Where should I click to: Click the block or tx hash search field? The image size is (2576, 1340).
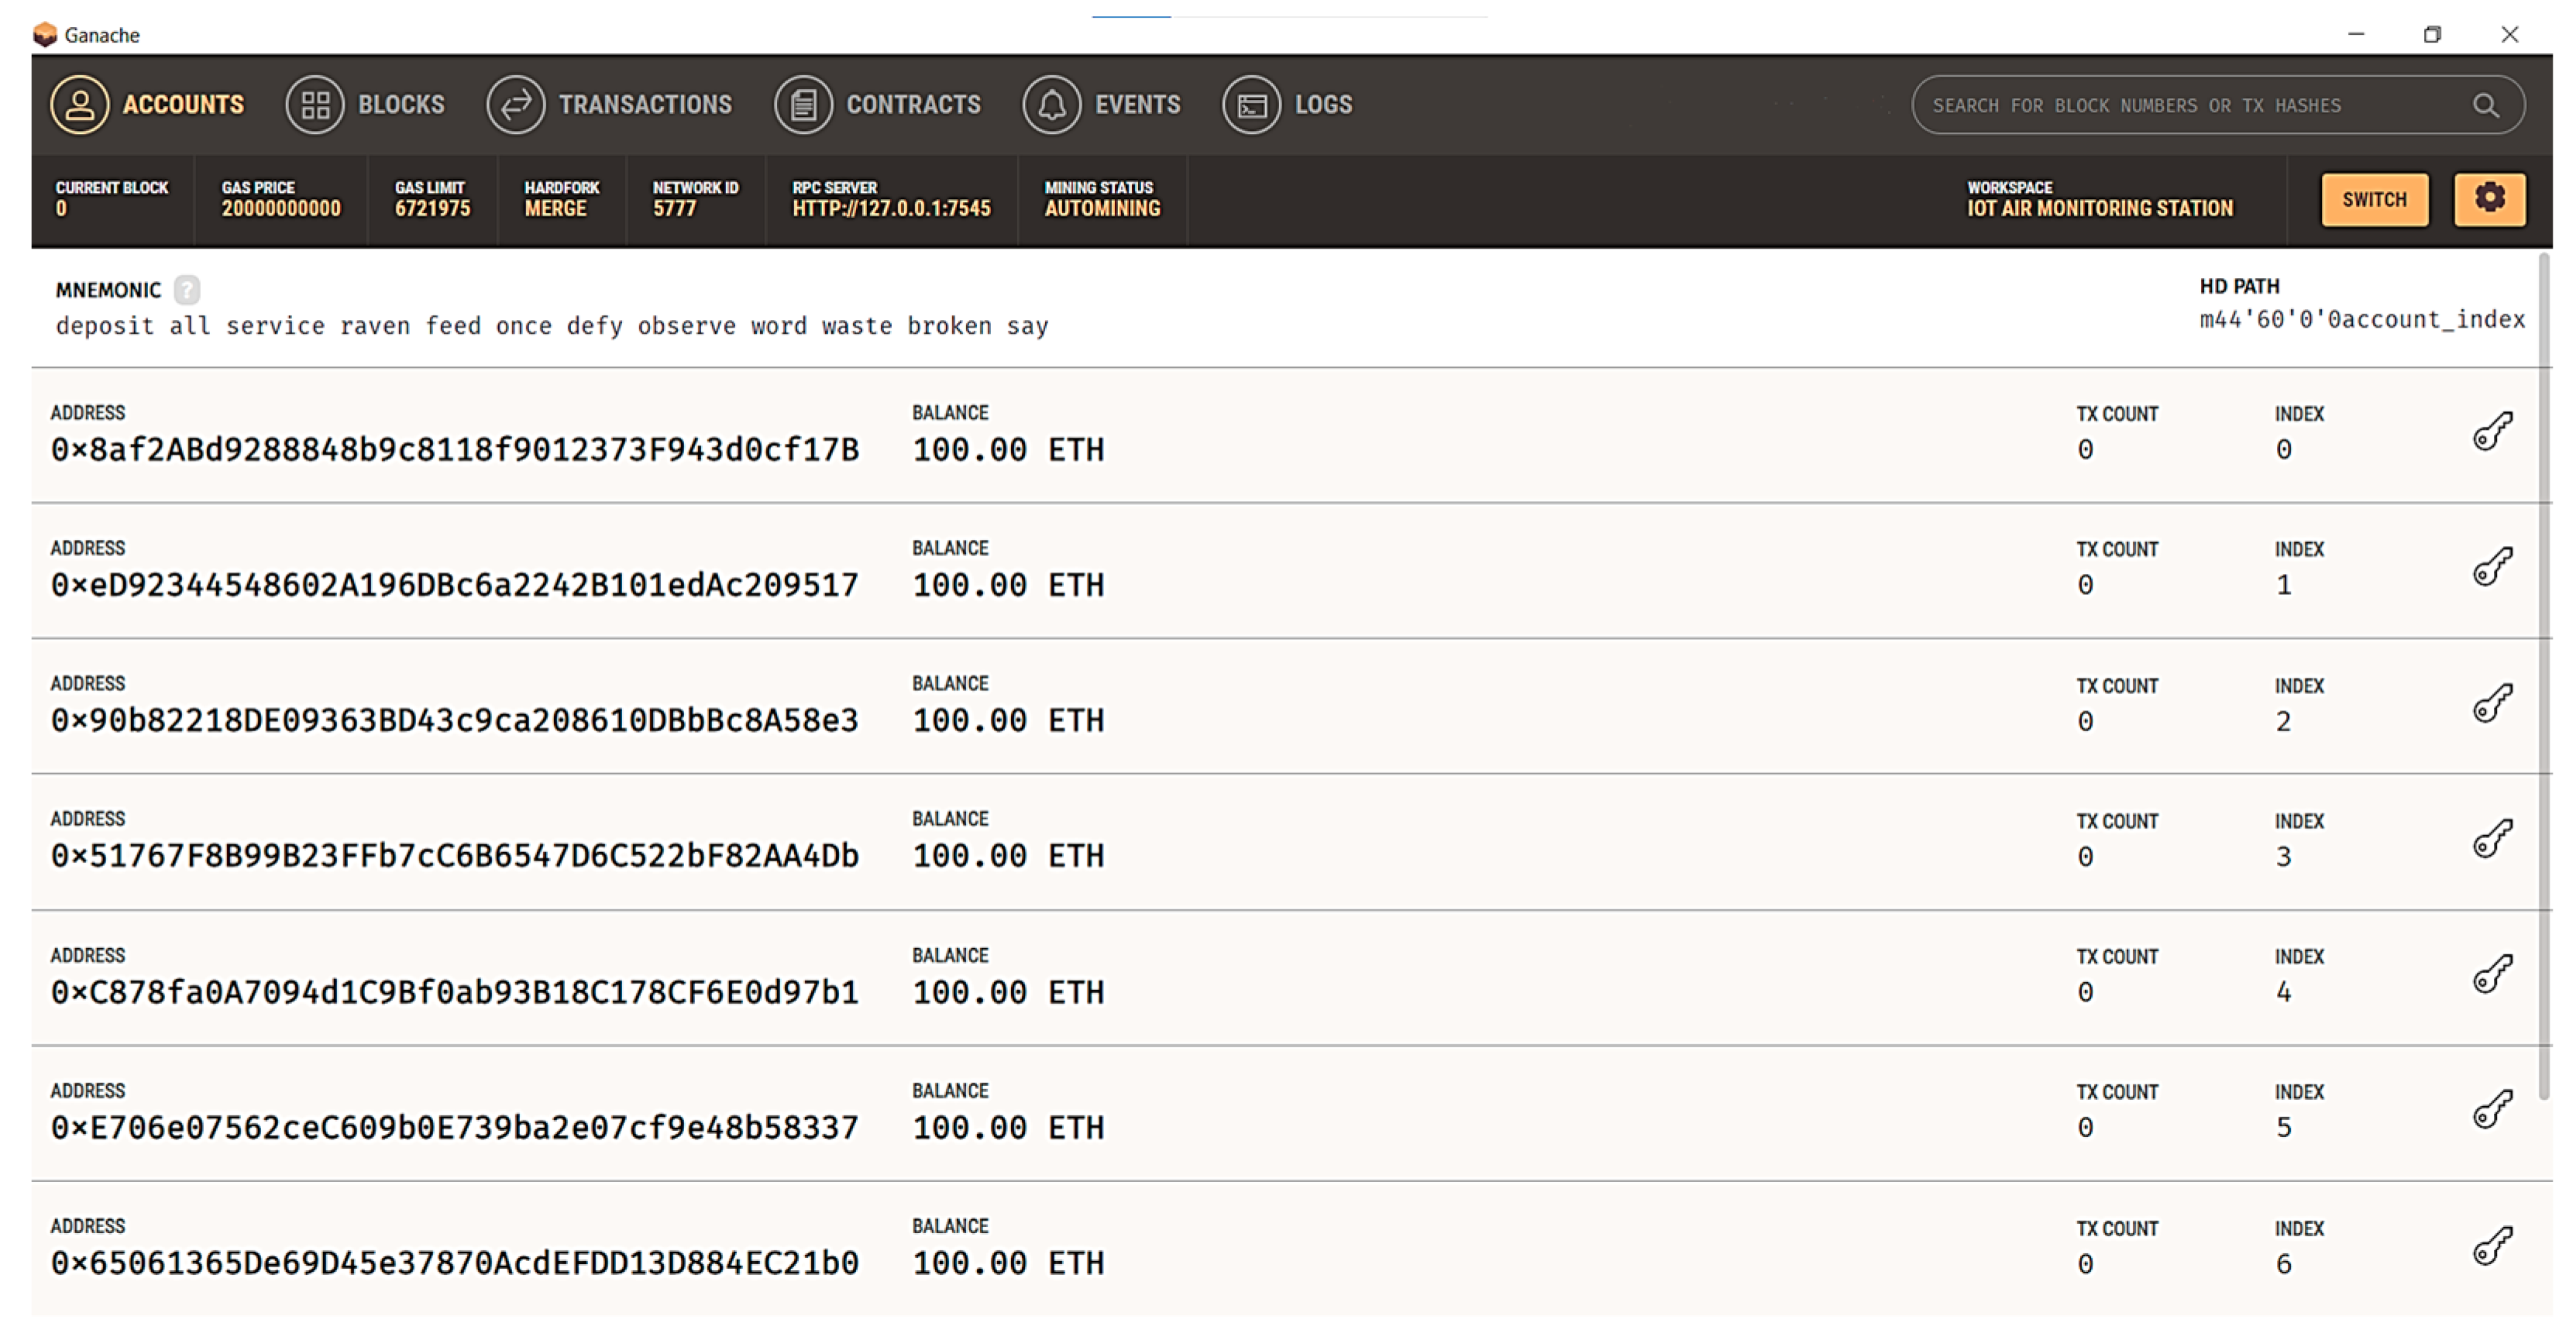click(2180, 105)
